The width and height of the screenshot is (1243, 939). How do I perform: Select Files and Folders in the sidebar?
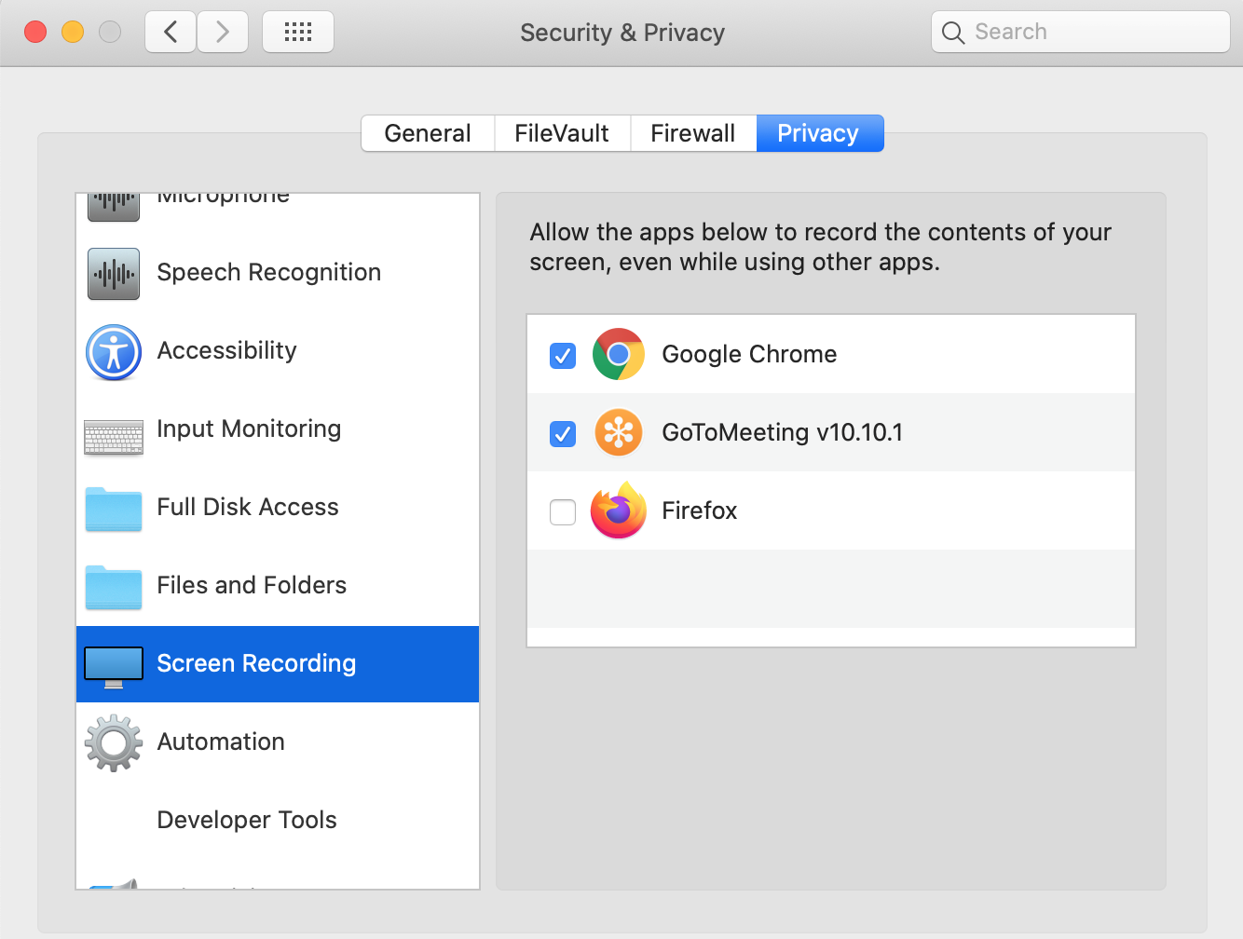click(278, 586)
